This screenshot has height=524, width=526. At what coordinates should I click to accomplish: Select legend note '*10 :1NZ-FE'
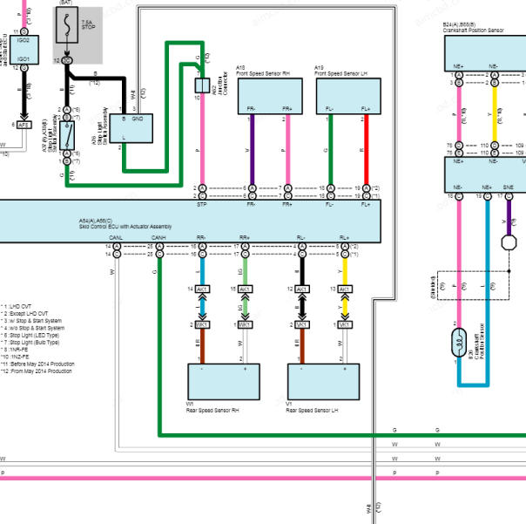(x=15, y=357)
